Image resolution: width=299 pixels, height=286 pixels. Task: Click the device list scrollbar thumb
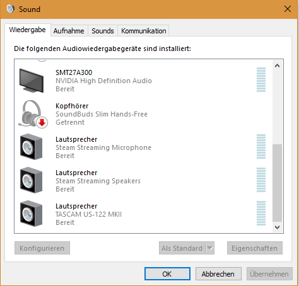pyautogui.click(x=277, y=183)
